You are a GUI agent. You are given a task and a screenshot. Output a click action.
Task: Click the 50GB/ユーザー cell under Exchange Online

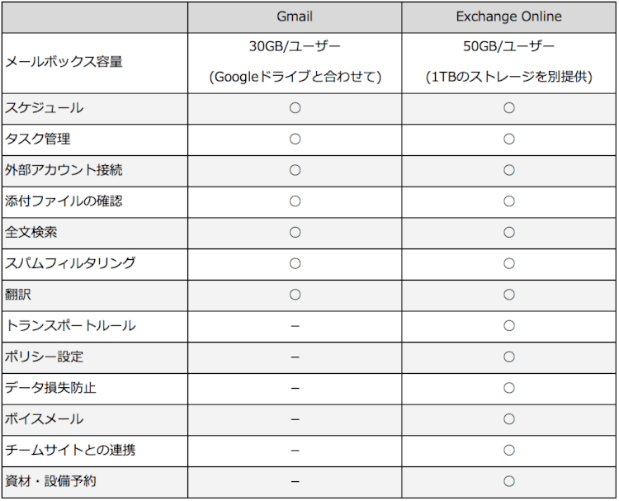coord(509,46)
